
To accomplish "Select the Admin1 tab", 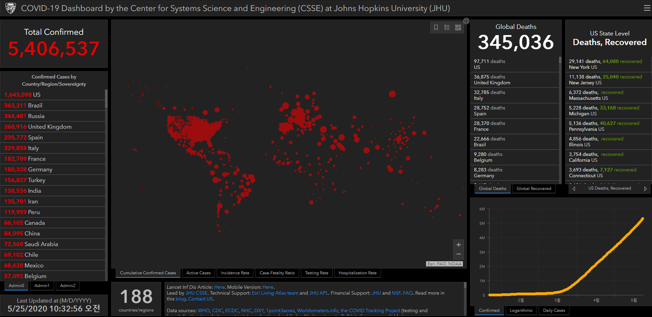I will (42, 286).
